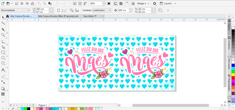Select the Freehand tool
The width and height of the screenshot is (235, 110).
pyautogui.click(x=3, y=41)
